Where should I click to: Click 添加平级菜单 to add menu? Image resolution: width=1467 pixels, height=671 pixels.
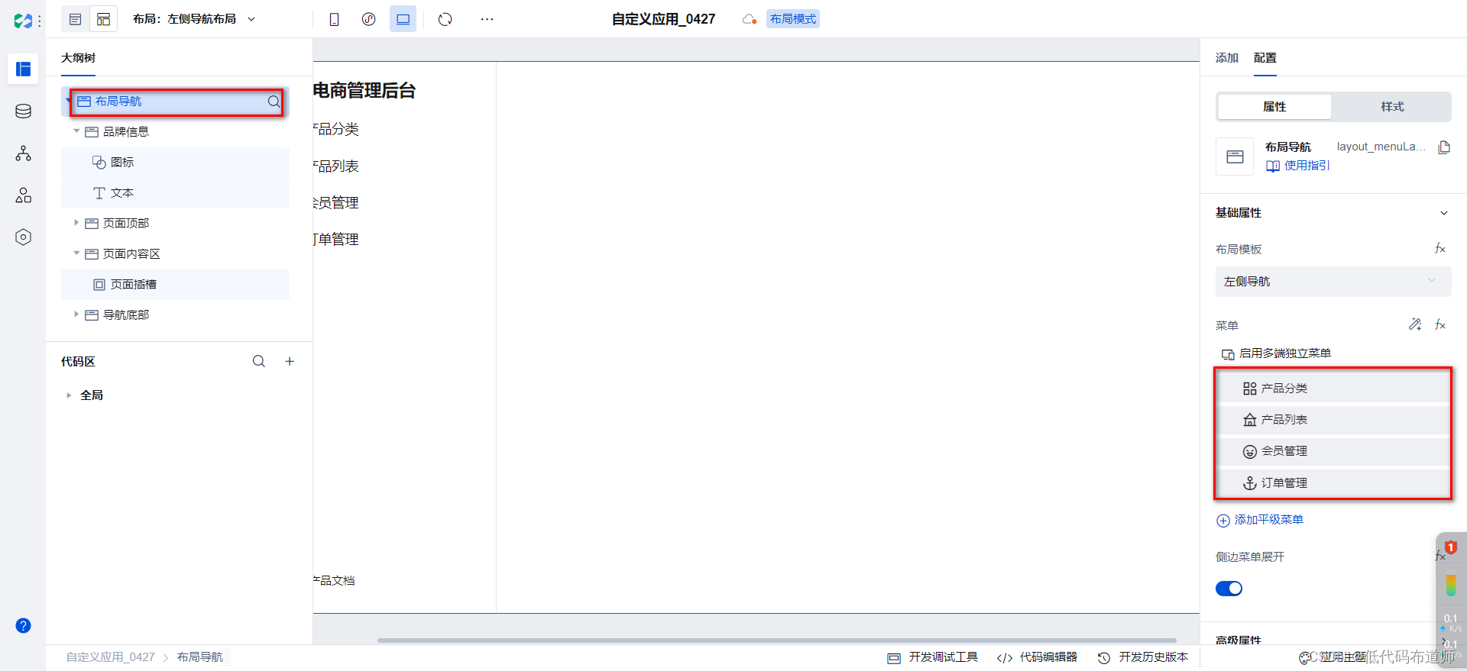pos(1260,520)
